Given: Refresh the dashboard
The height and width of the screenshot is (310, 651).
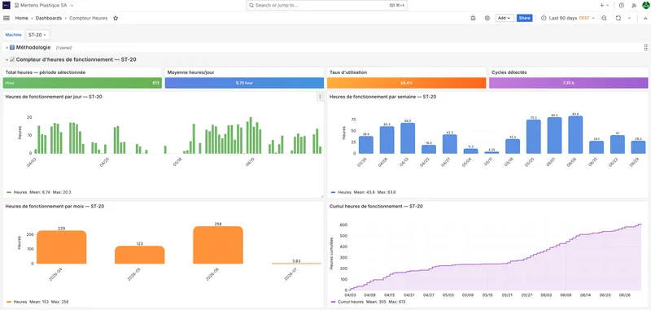Looking at the screenshot, I should 618,18.
